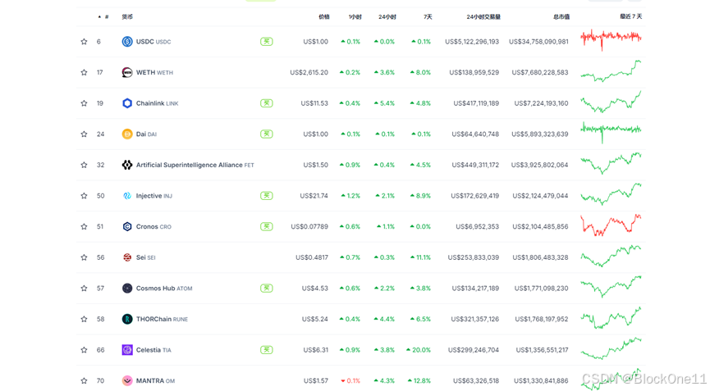Click the Dai coin logo
Viewport: 710px width, 391px height.
[127, 134]
